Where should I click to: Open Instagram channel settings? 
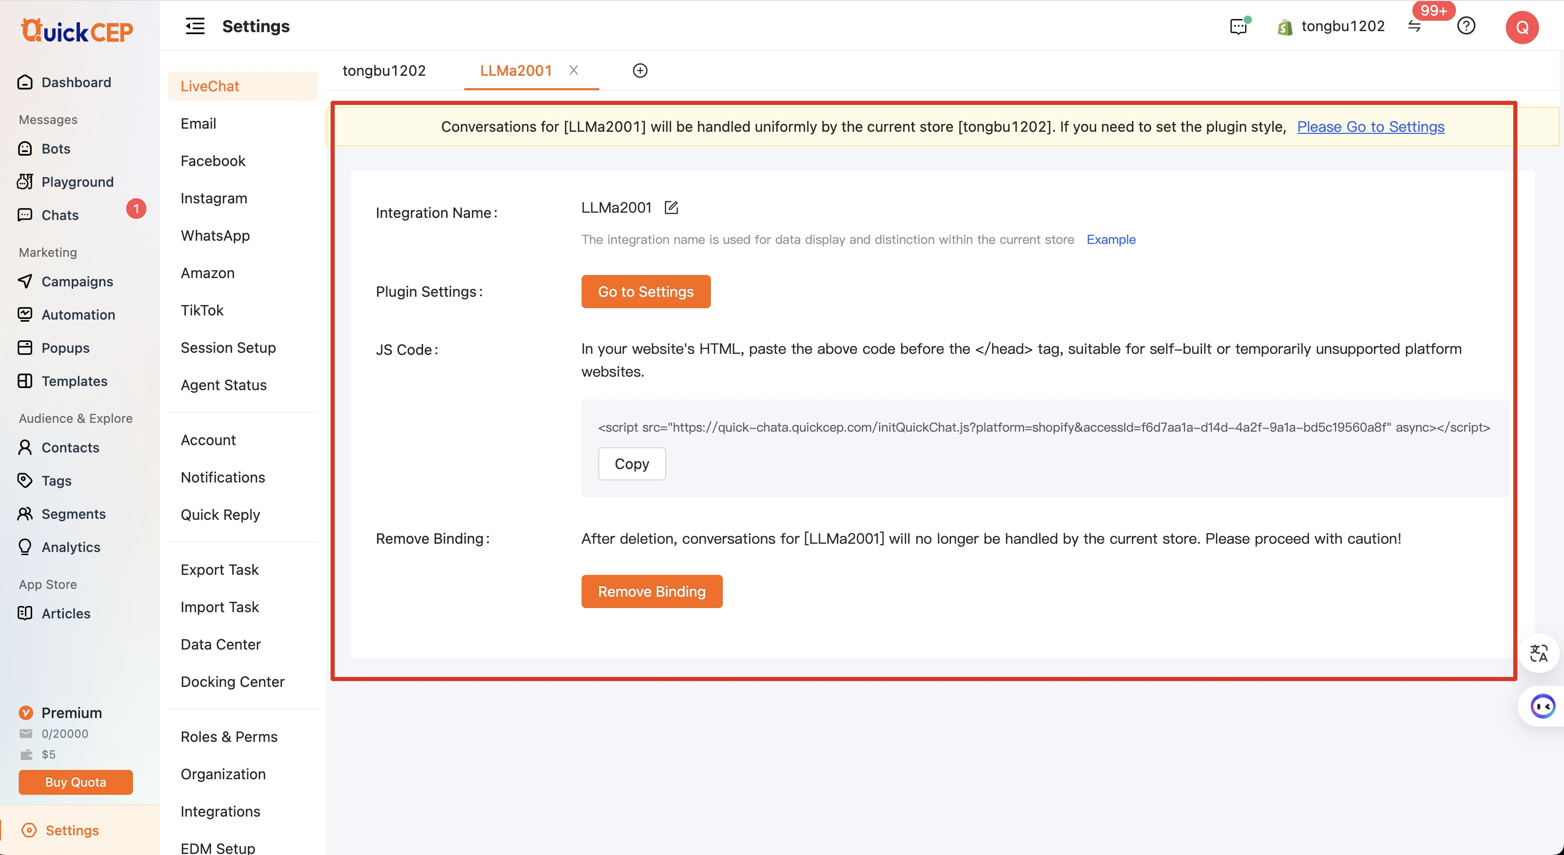coord(213,198)
